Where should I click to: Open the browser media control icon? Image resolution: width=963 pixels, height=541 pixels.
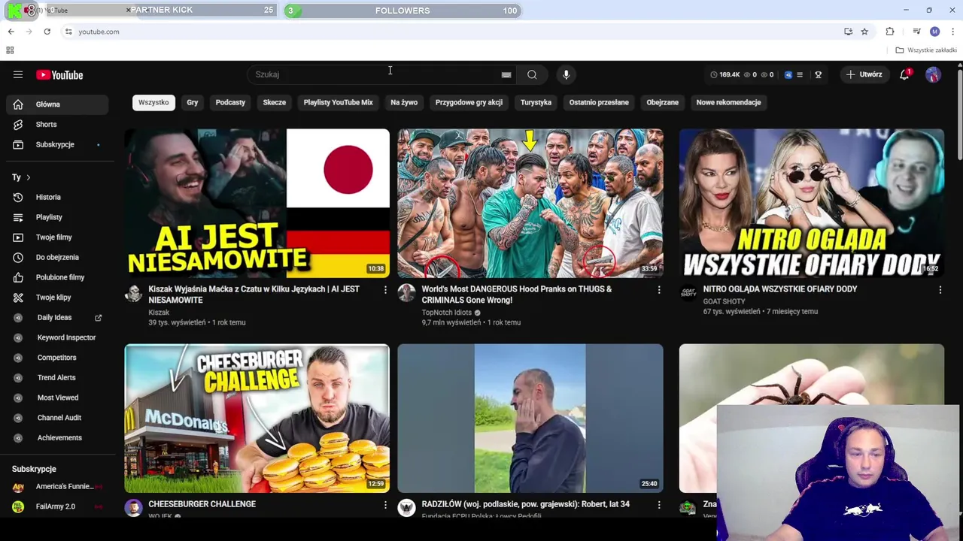tap(916, 32)
